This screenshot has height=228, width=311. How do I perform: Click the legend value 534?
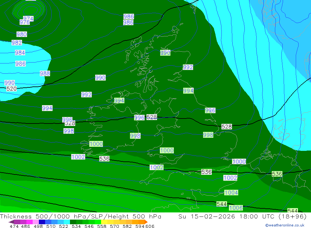[x=77, y=226]
